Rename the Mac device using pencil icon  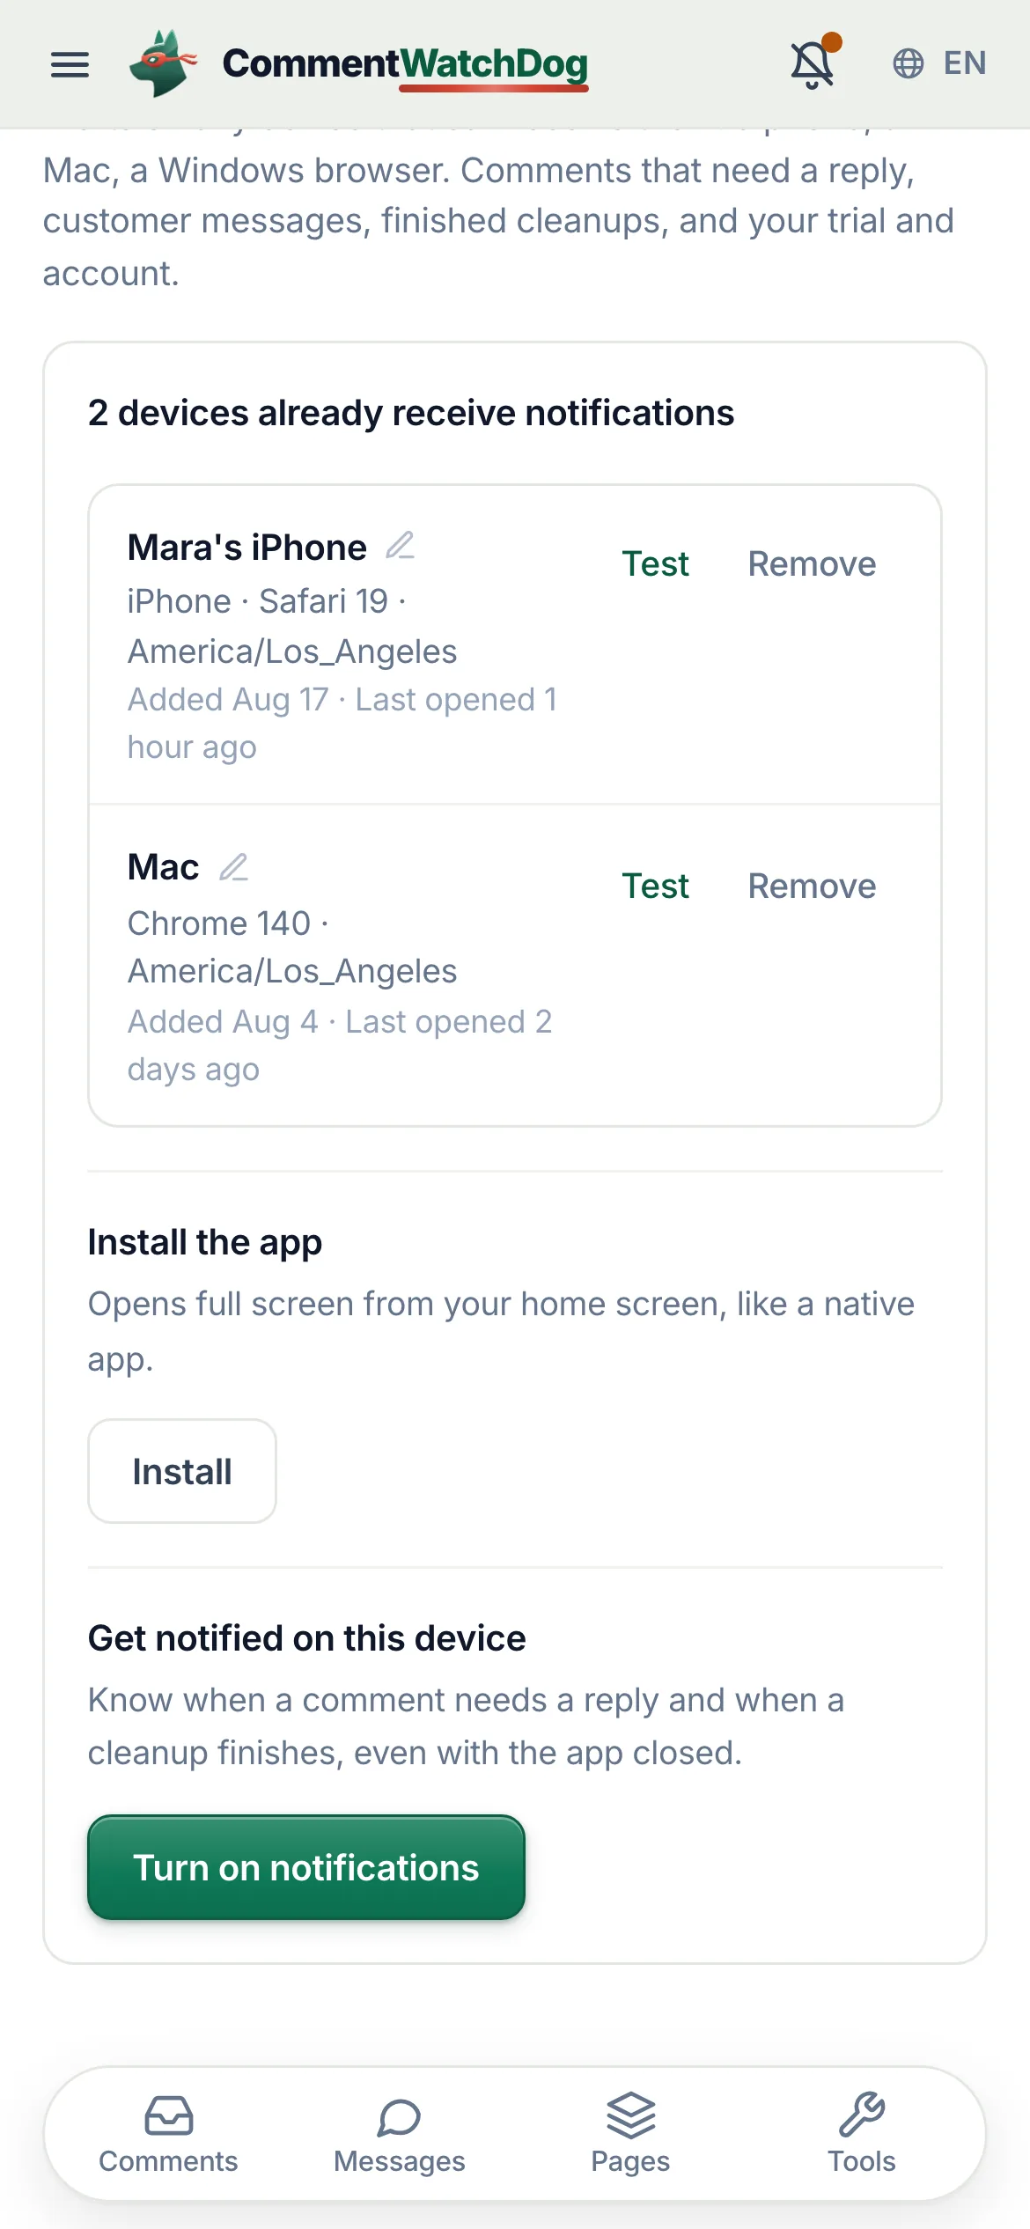click(233, 867)
